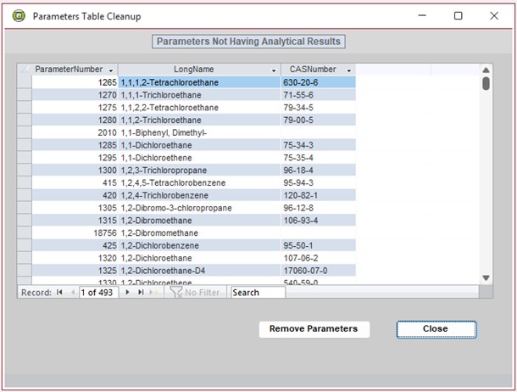Click CAS number 630-20-6

[x=318, y=82]
